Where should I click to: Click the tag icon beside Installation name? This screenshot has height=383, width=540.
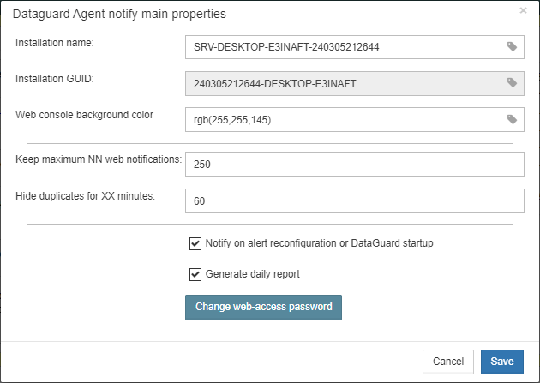(512, 47)
